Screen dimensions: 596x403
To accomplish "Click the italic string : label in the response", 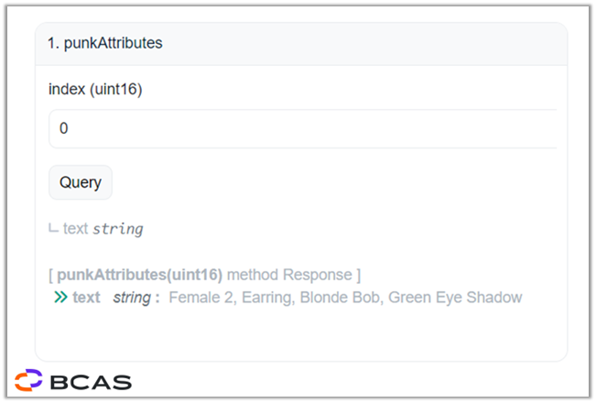I will point(136,298).
